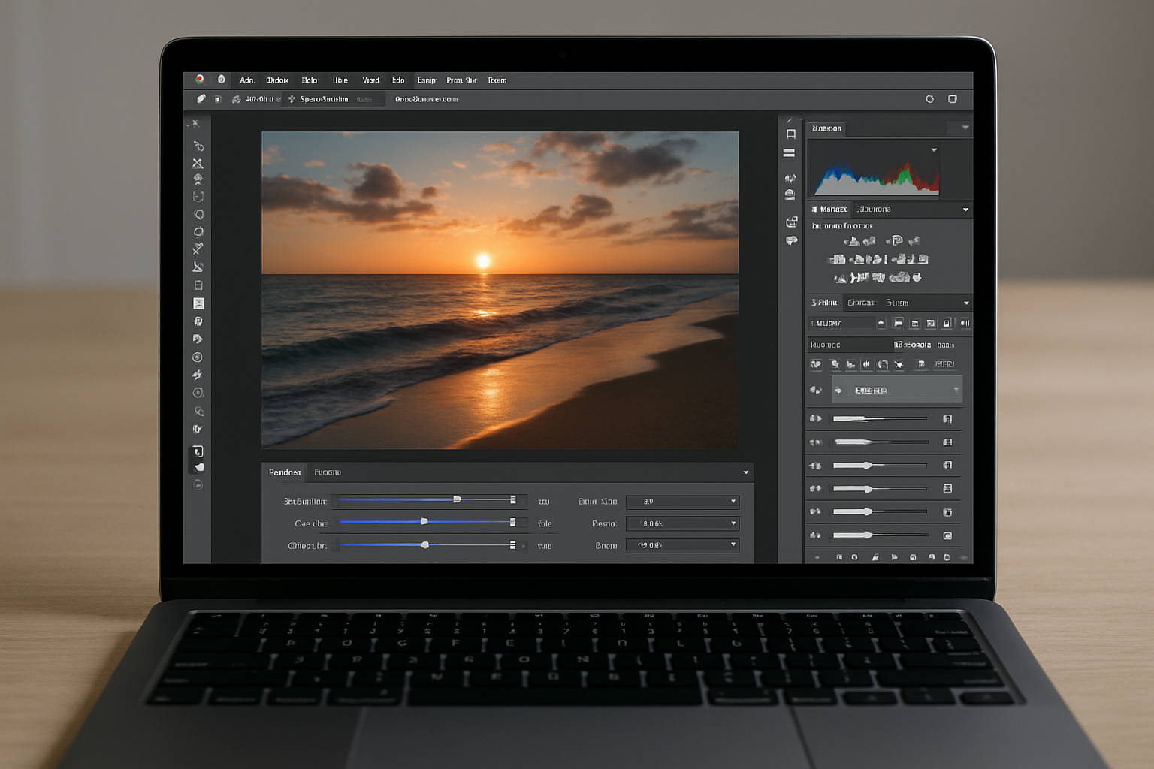Click the layers list icon on the right rail
Screen dimensions: 1154x769
tap(790, 152)
